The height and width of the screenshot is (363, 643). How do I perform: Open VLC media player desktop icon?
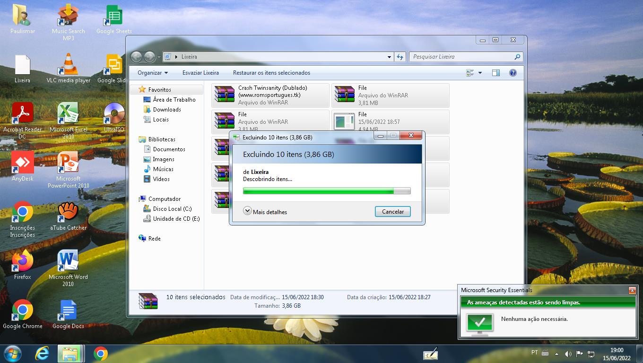(69, 65)
